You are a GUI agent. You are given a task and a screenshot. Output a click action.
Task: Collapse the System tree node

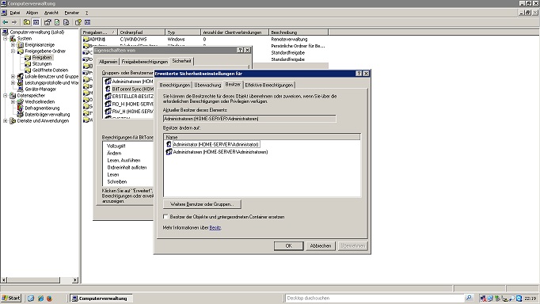pyautogui.click(x=6, y=39)
